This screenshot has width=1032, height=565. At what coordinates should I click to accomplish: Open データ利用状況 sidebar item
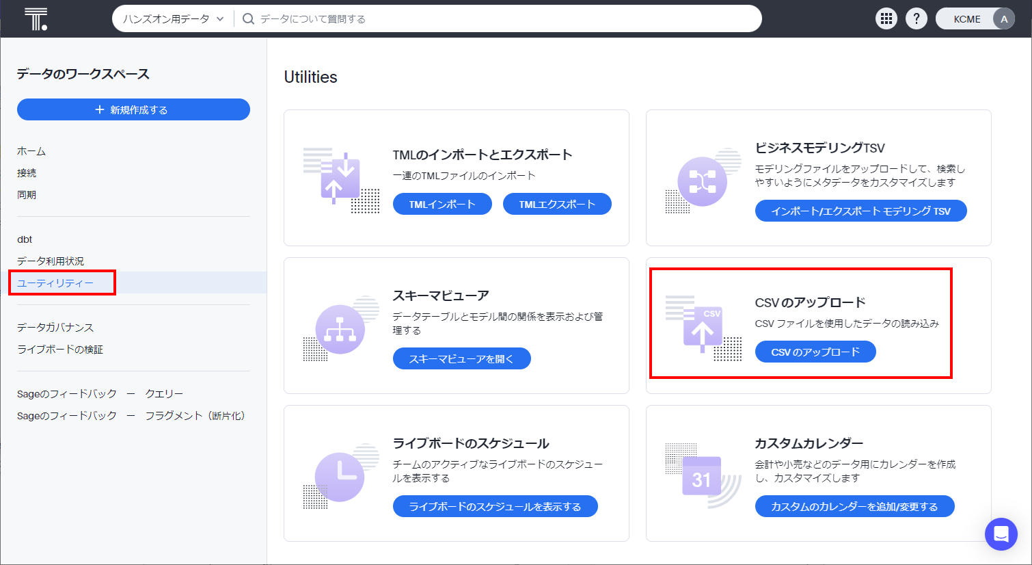51,261
